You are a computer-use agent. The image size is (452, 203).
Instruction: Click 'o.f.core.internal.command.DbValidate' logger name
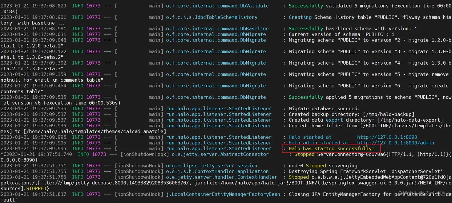[x=217, y=6]
